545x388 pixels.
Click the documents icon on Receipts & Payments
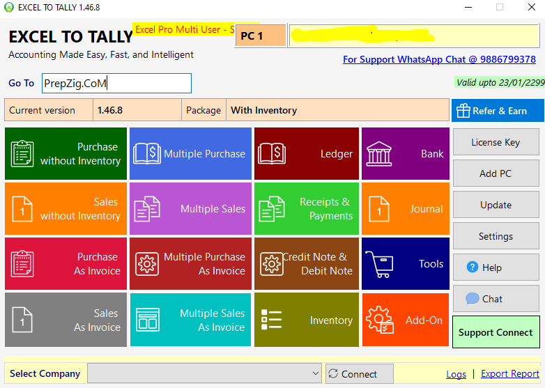pos(272,209)
